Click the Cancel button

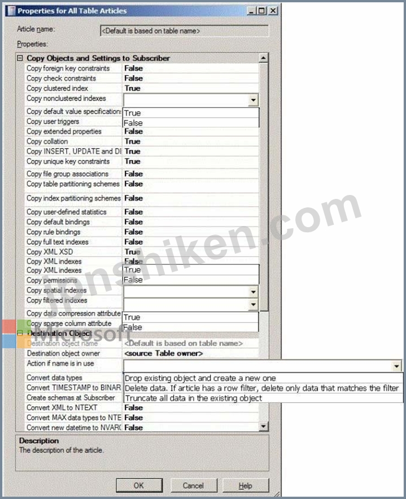[194, 485]
